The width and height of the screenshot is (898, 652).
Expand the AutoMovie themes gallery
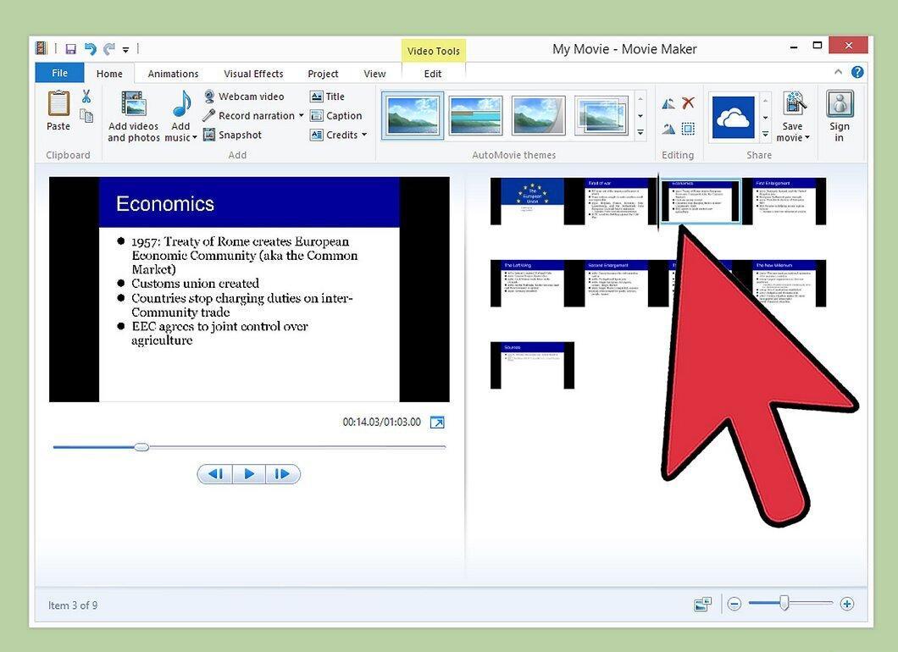click(x=640, y=133)
